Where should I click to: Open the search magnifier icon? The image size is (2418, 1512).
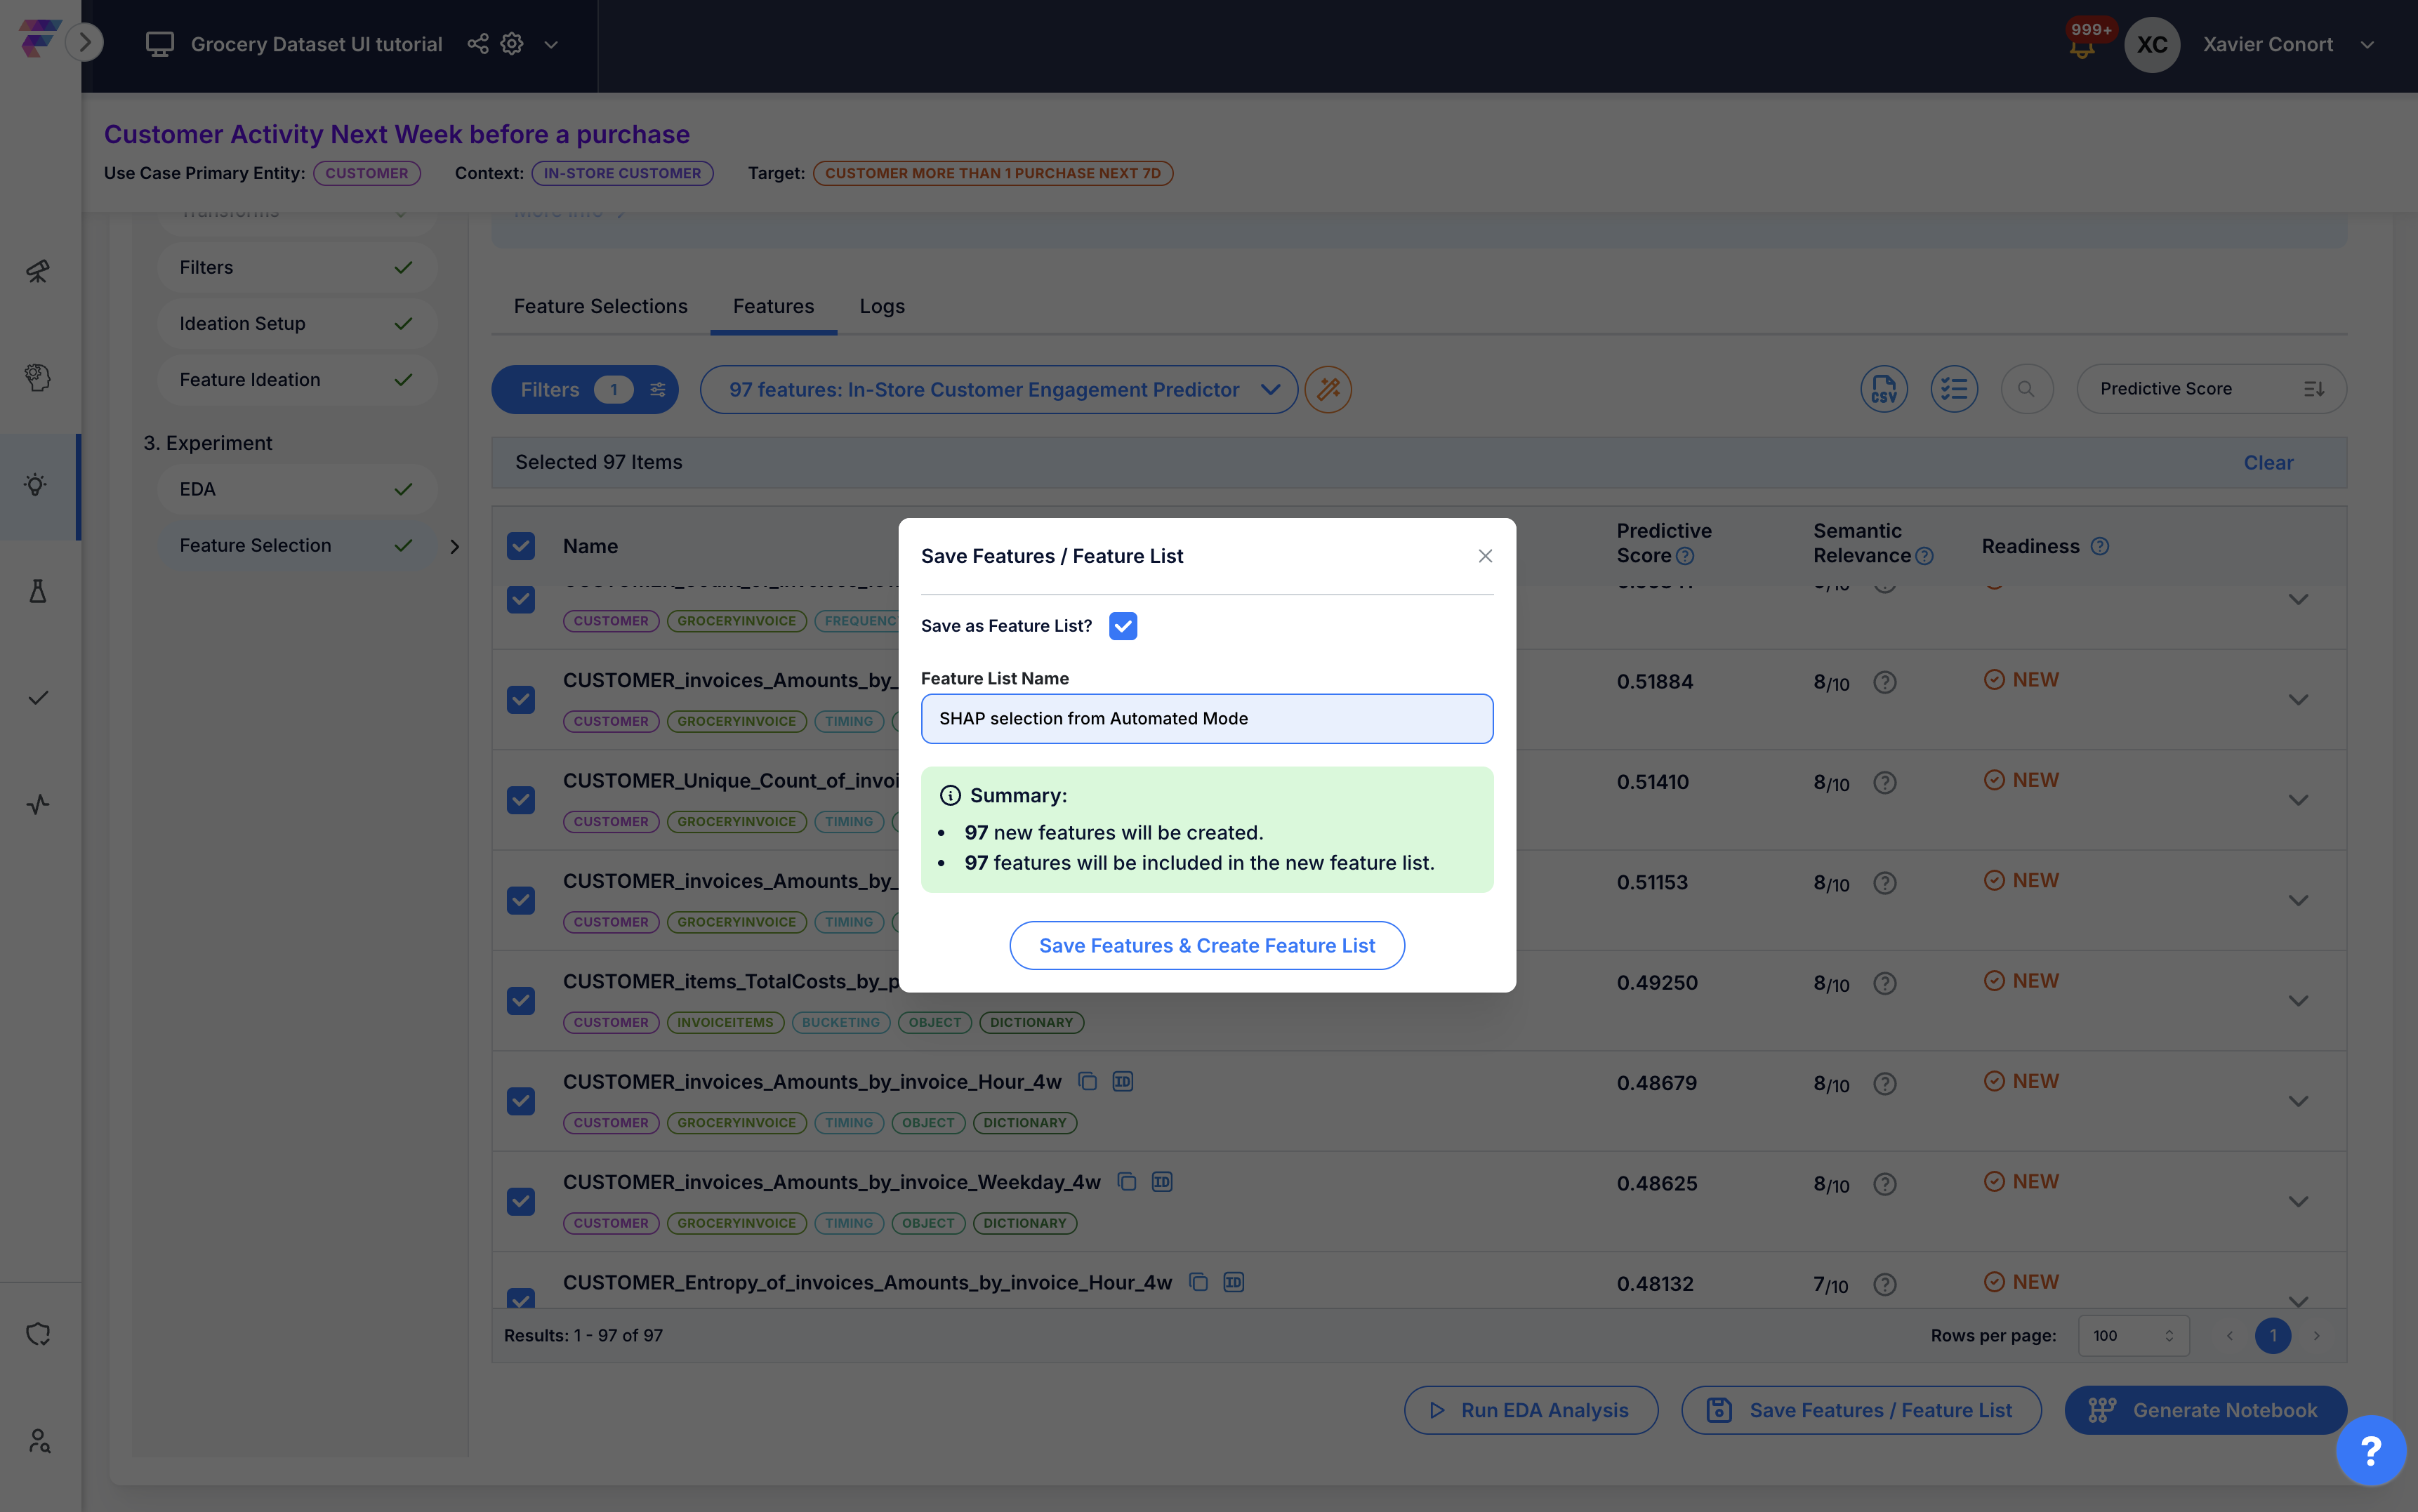(x=2026, y=389)
